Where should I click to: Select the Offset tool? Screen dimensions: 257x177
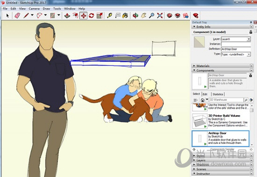click(x=75, y=16)
